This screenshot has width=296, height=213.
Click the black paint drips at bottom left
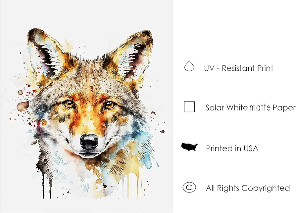coord(47,186)
